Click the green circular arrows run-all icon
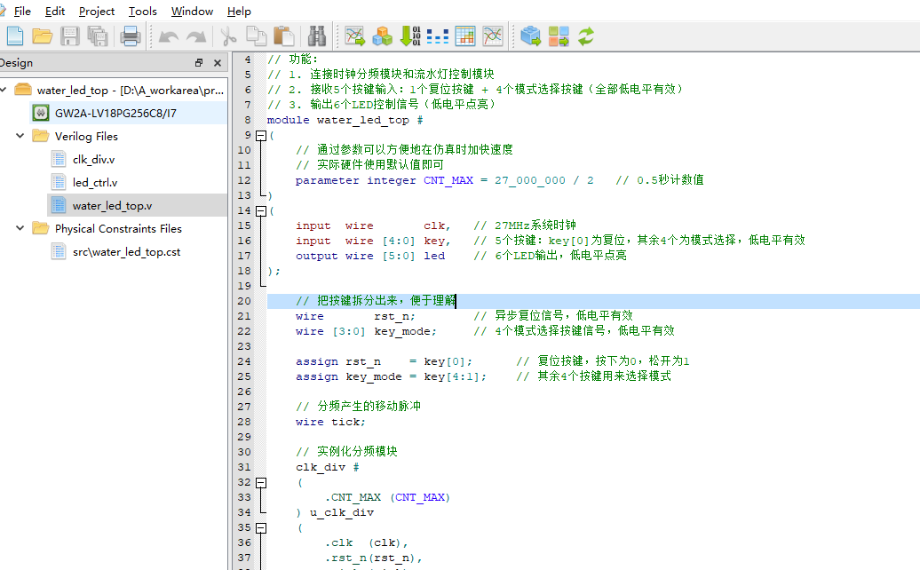920x570 pixels. 585,36
